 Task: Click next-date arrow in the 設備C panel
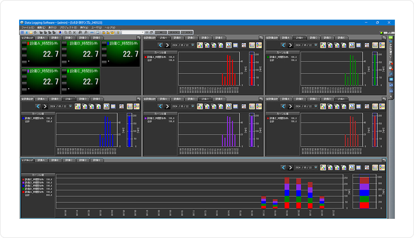point(45,107)
